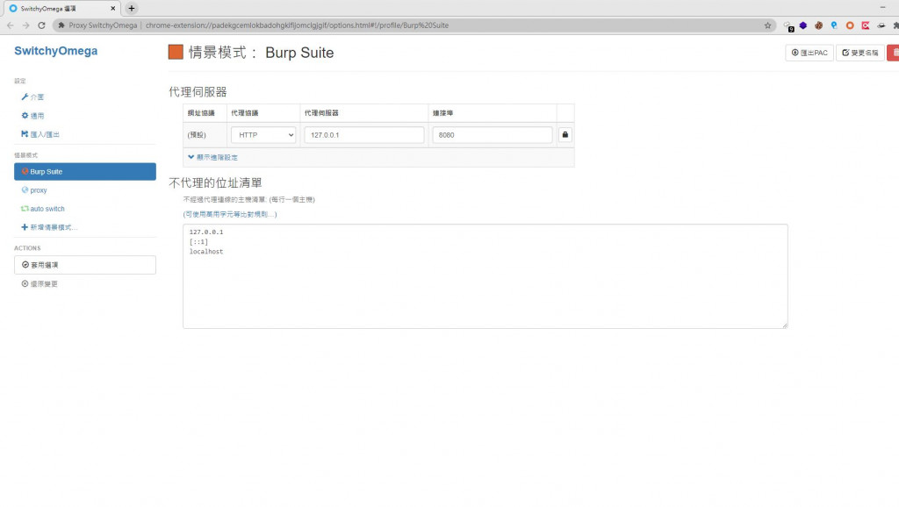Click the blue pin extension icon
Viewport: 899px width, 507px height.
(834, 25)
